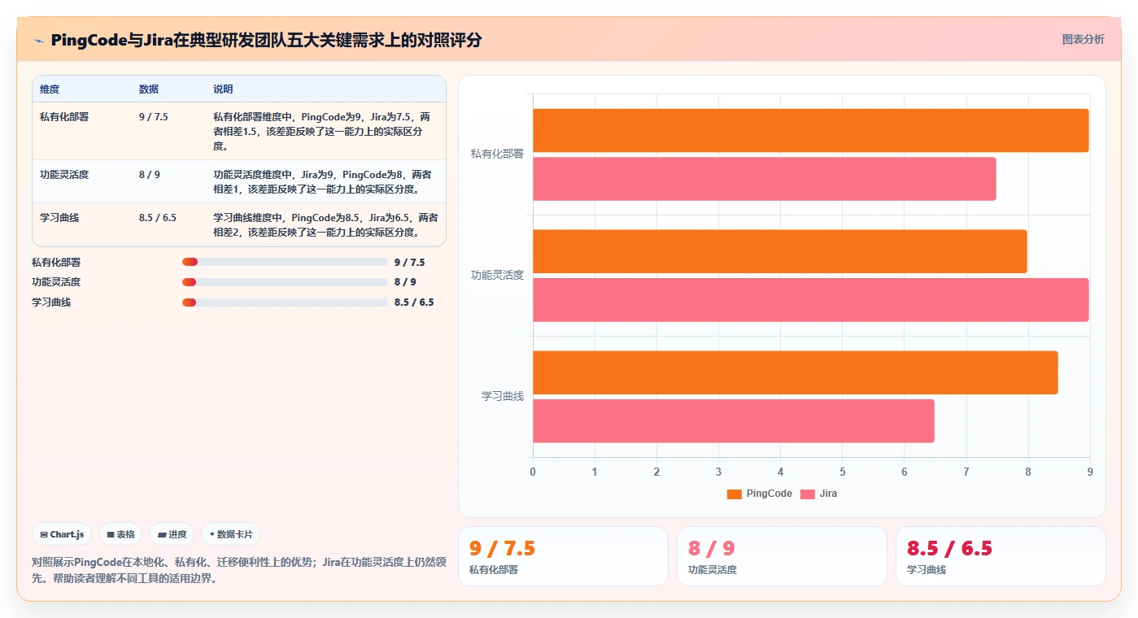The image size is (1138, 618).
Task: Click the summary paragraph starting 对照展示PingCode
Action: [238, 570]
